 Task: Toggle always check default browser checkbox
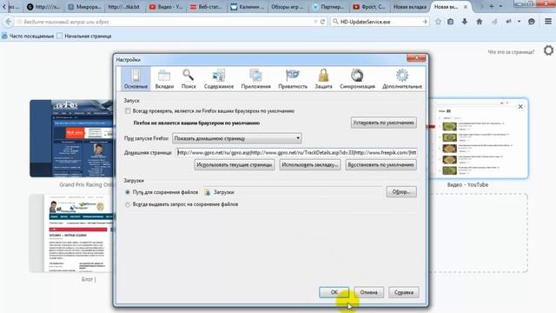click(128, 111)
